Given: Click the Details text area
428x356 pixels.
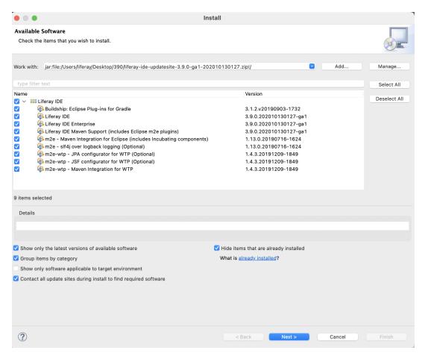Looking at the screenshot, I should pyautogui.click(x=213, y=225).
